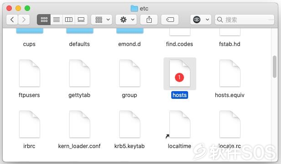The image size is (281, 164).
Task: Open the group-by arrangement dropdown
Action: click(x=102, y=20)
